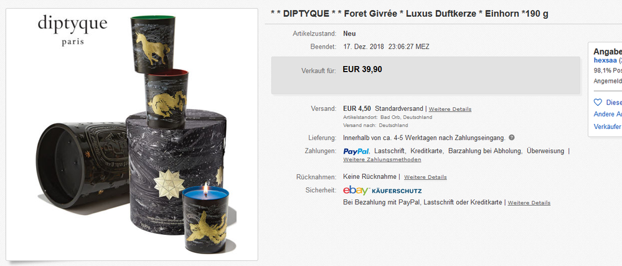
Task: Click the eBay Käuferschutz logo
Action: pyautogui.click(x=382, y=191)
